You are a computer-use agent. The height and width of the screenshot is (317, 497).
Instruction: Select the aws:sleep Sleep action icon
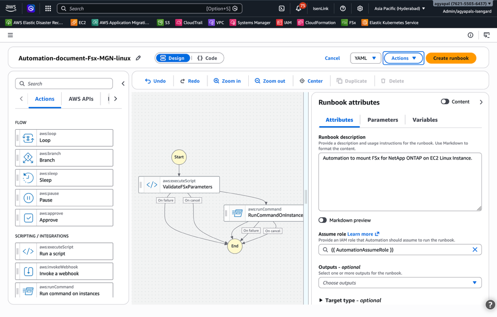(28, 178)
